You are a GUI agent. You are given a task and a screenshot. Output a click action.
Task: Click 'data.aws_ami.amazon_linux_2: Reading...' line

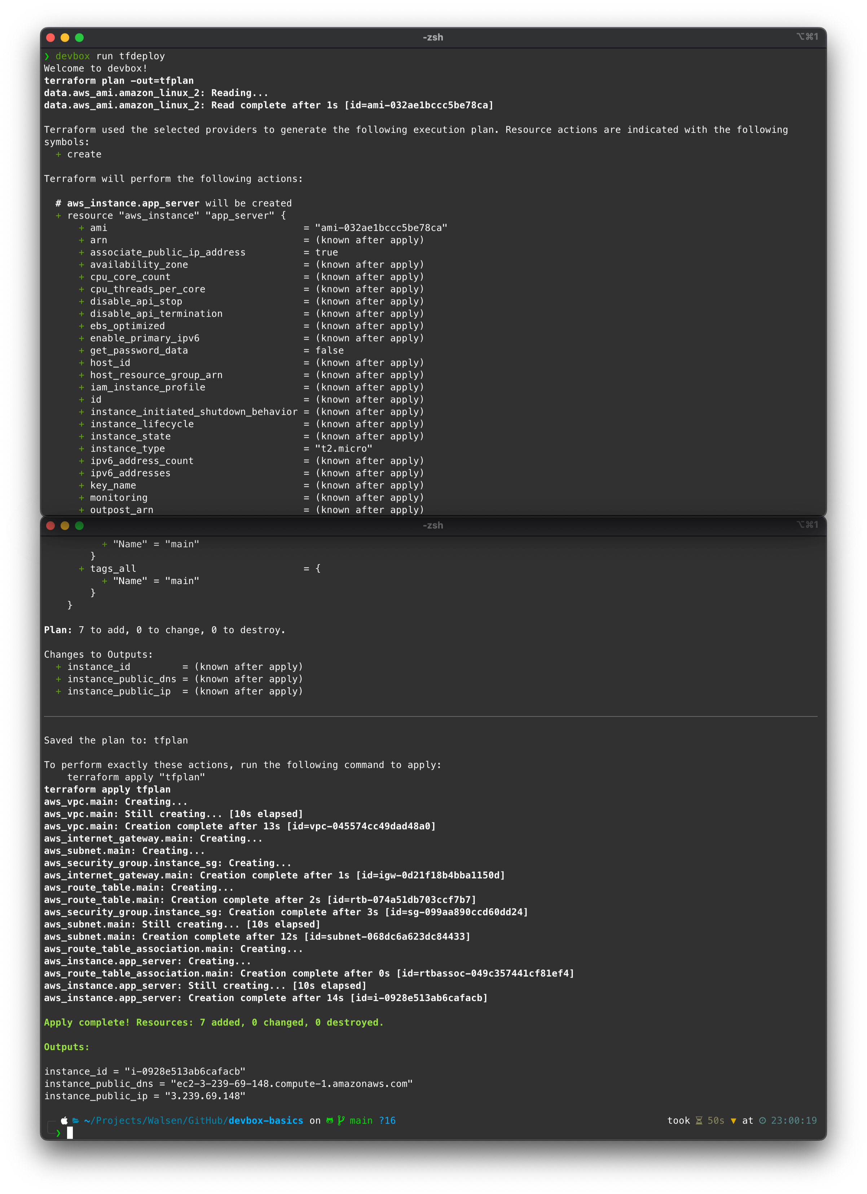click(x=157, y=93)
